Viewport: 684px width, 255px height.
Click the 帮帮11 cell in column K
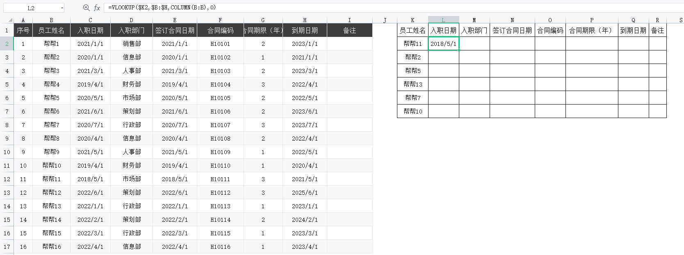point(413,44)
